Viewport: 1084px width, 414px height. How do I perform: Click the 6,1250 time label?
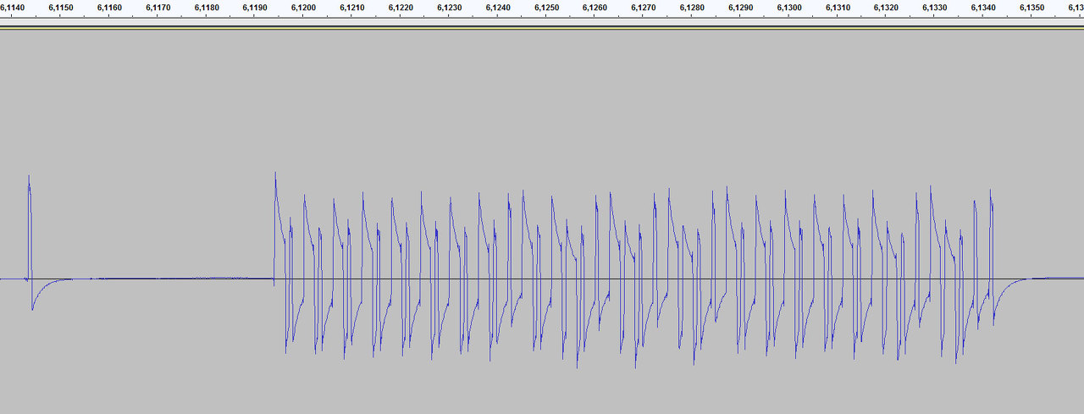(547, 8)
